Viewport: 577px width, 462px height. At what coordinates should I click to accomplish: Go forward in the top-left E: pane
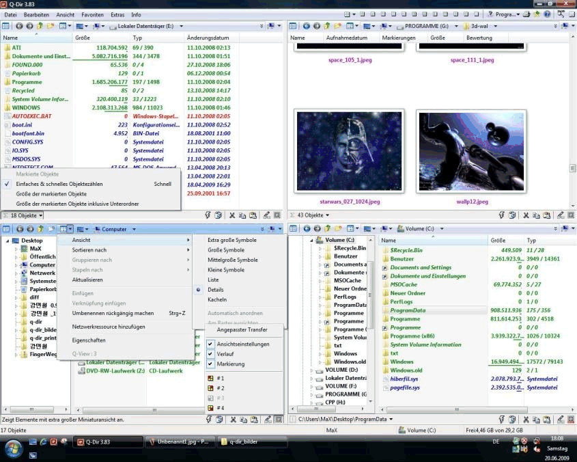[29, 26]
